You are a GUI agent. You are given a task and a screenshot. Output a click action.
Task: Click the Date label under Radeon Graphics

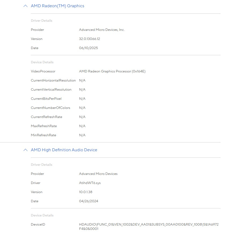point(35,48)
